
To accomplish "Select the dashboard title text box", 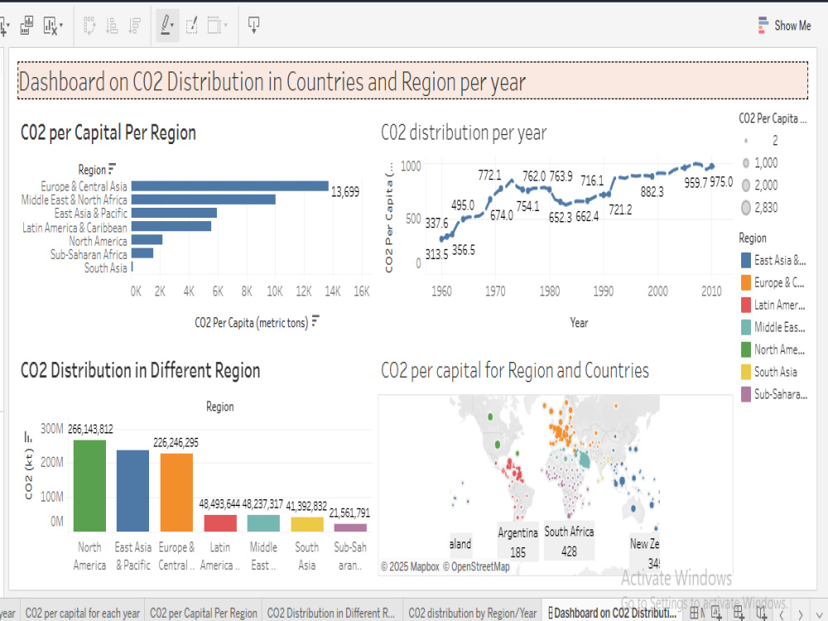I will (x=412, y=81).
